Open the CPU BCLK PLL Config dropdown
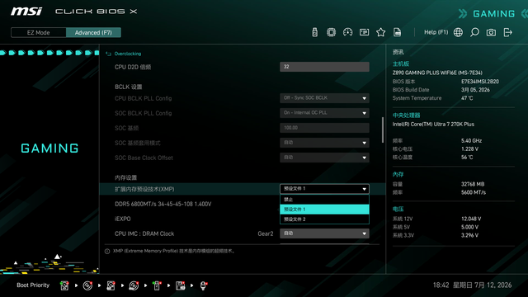The width and height of the screenshot is (528, 297). point(324,98)
